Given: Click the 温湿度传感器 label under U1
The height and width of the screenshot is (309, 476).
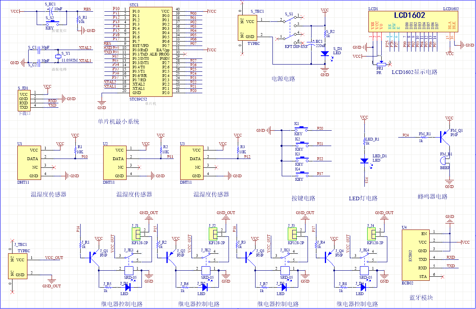Looking at the screenshot, I should click(49, 194).
